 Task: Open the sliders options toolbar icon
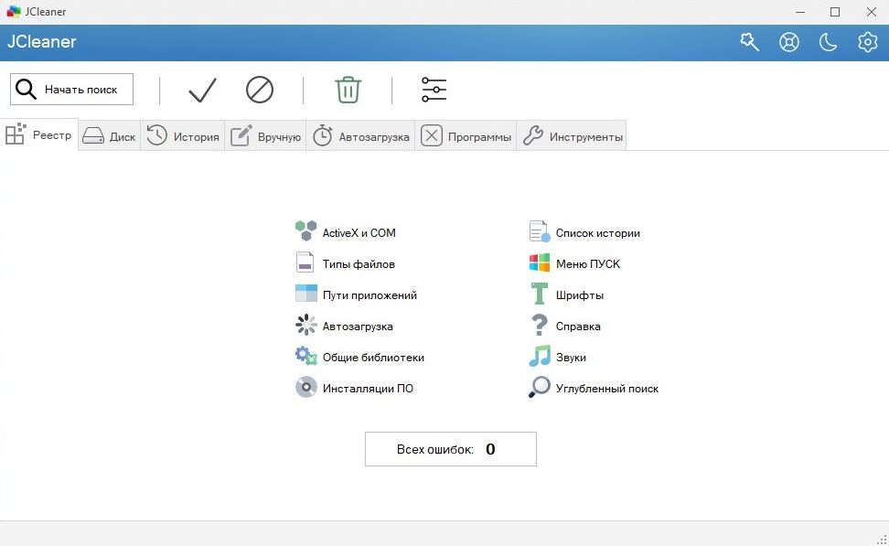pos(434,90)
